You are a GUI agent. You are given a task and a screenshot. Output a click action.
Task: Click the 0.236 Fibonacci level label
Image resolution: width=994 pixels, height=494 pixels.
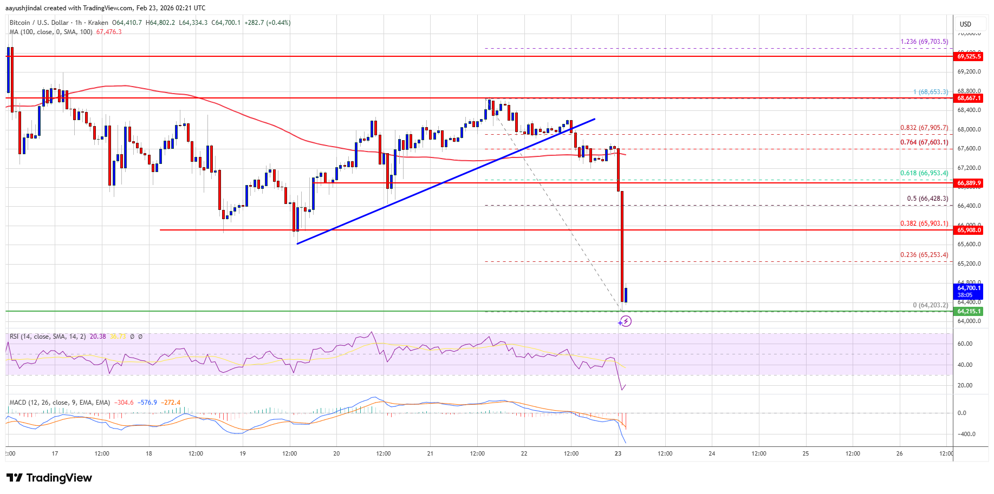(x=924, y=255)
